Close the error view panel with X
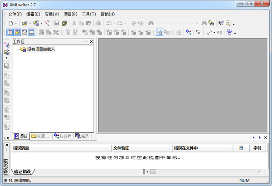Screen dimensions: 272x186 tap(7, 145)
